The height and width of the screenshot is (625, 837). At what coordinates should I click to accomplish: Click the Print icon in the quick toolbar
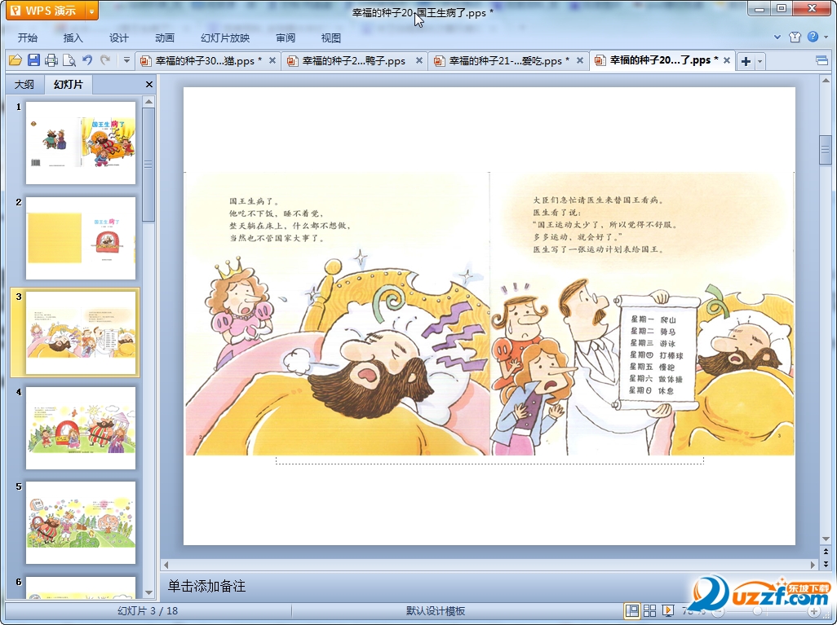(51, 60)
